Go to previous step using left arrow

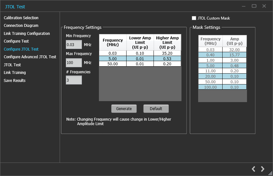pyautogui.click(x=253, y=169)
